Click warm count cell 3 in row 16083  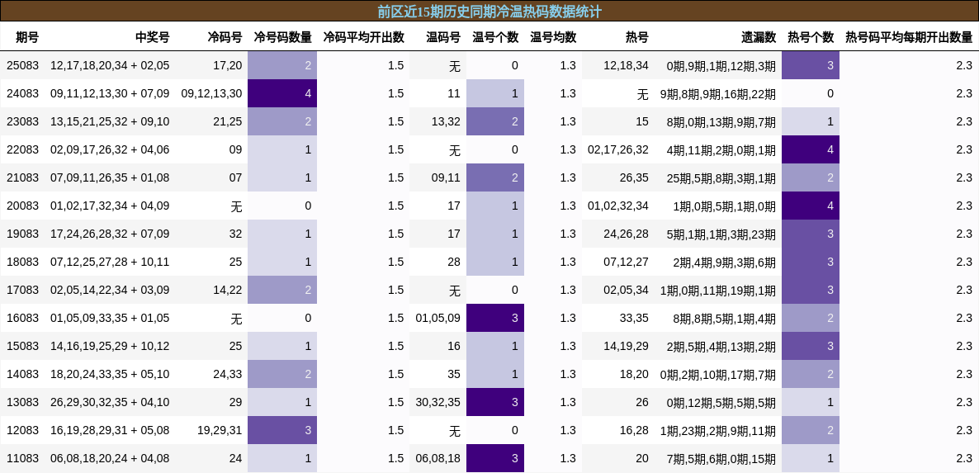tap(495, 319)
